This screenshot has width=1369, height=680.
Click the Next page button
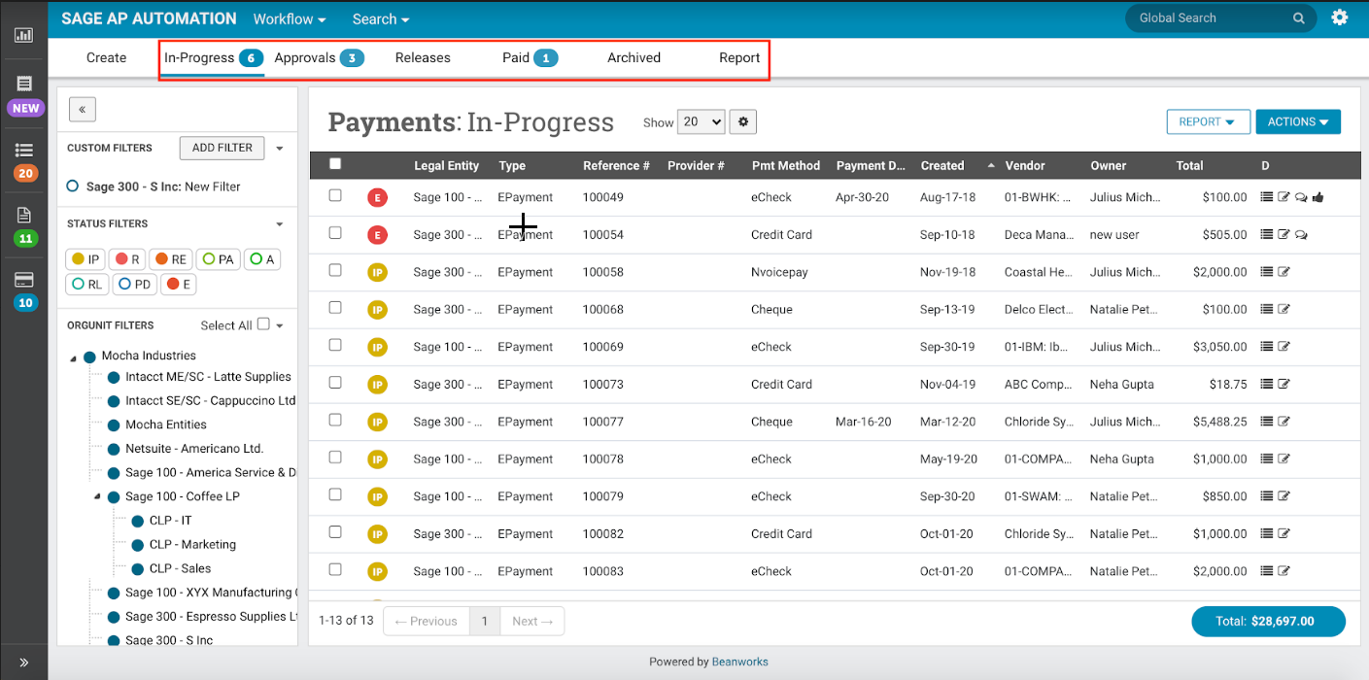pyautogui.click(x=532, y=622)
